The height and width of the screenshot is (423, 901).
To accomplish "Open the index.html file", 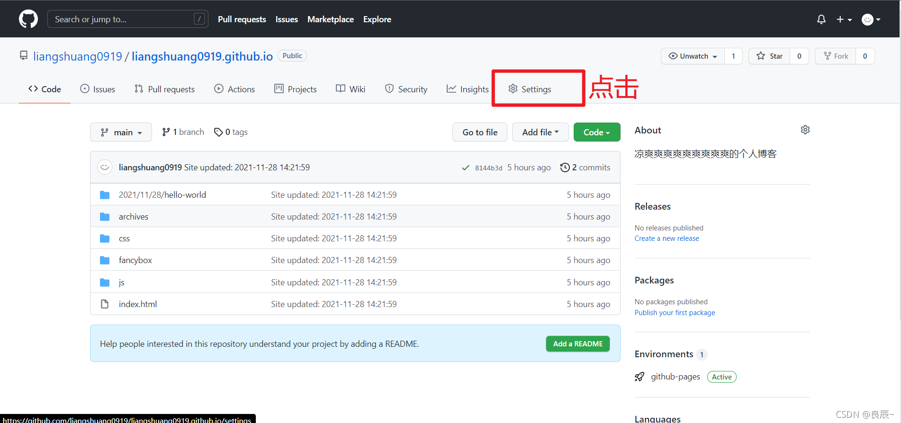I will pos(138,304).
